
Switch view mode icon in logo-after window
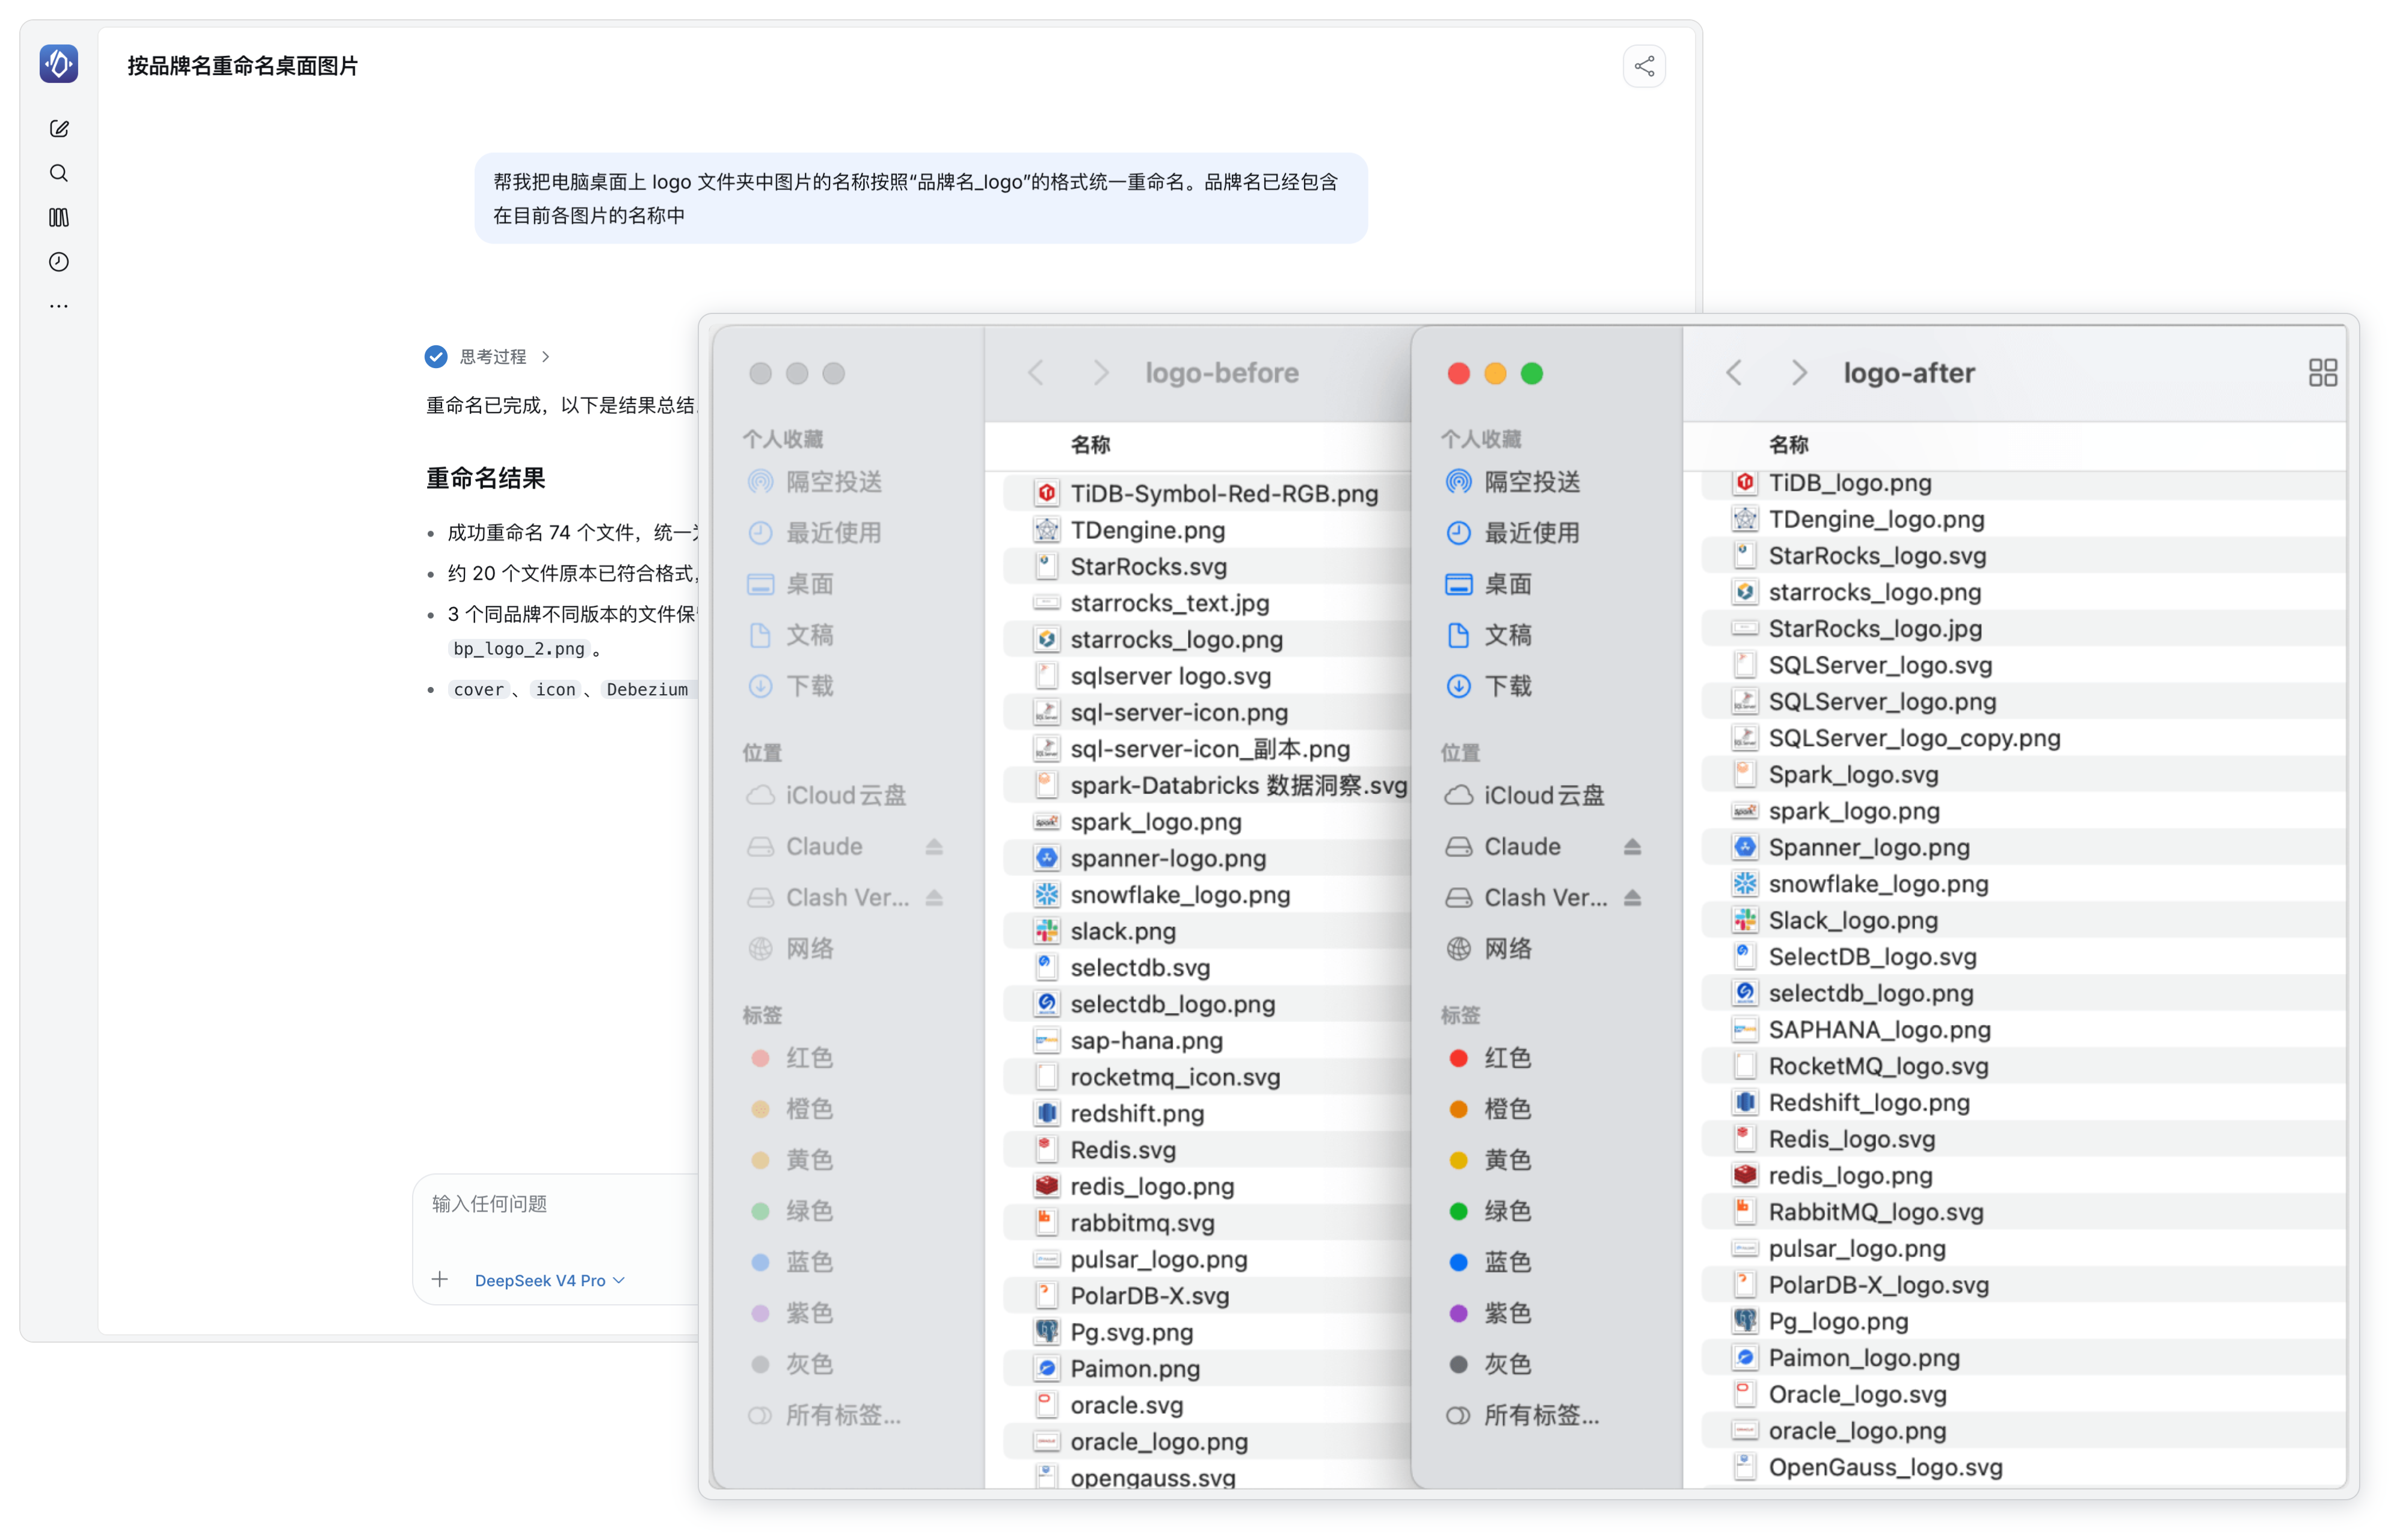[x=2323, y=373]
